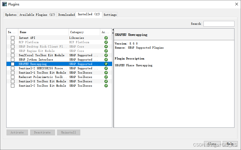This screenshot has height=150, width=241.
Task: Close the Plugins dialog window
Action: click(x=237, y=4)
